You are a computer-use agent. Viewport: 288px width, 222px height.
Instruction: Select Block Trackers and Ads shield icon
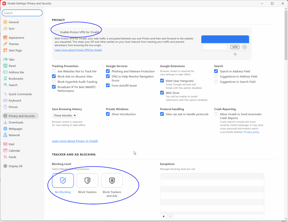[112, 180]
